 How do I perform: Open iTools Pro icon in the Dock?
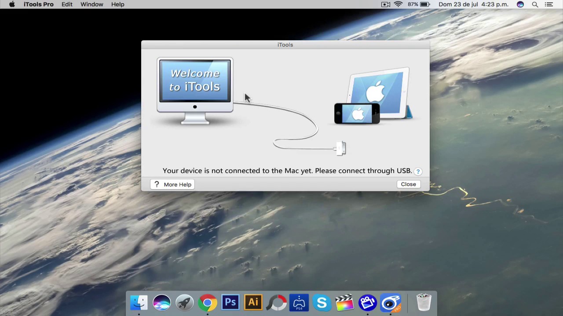tap(391, 303)
